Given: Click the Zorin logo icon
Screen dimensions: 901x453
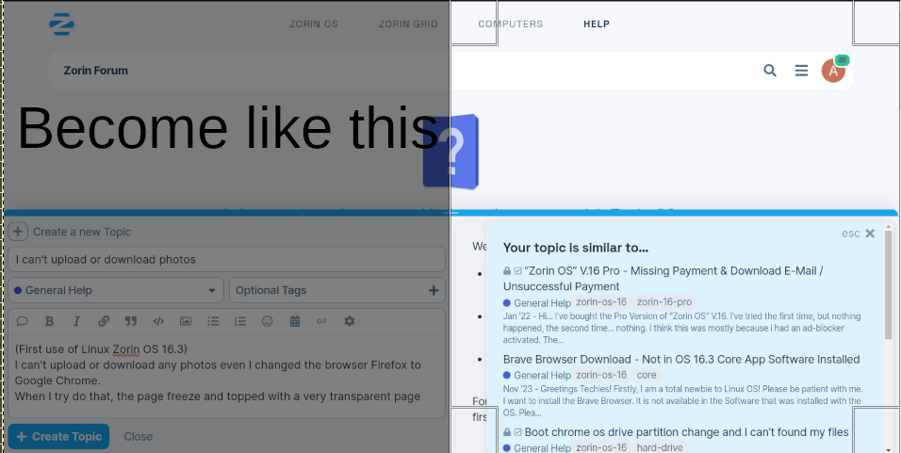Looking at the screenshot, I should (61, 24).
